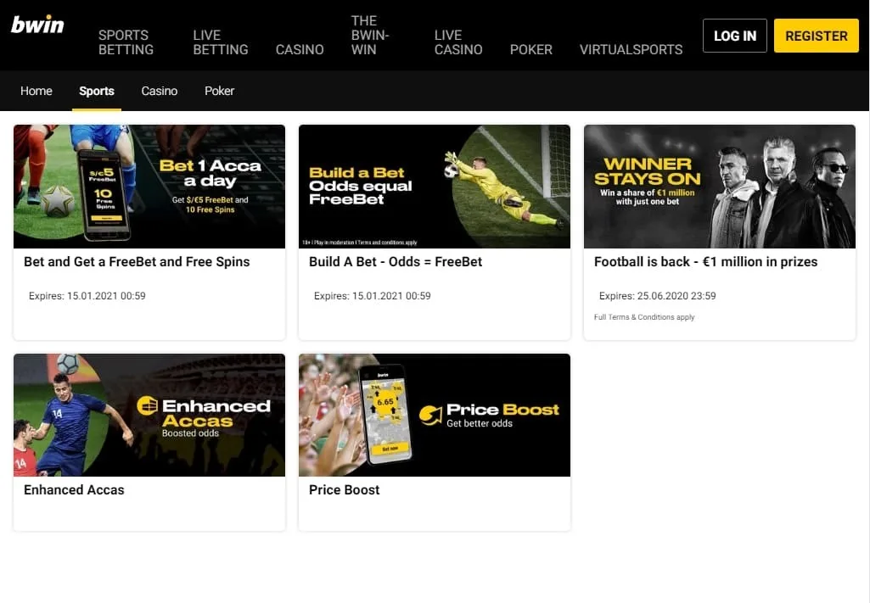Open the Price Boost banner image

(x=435, y=415)
